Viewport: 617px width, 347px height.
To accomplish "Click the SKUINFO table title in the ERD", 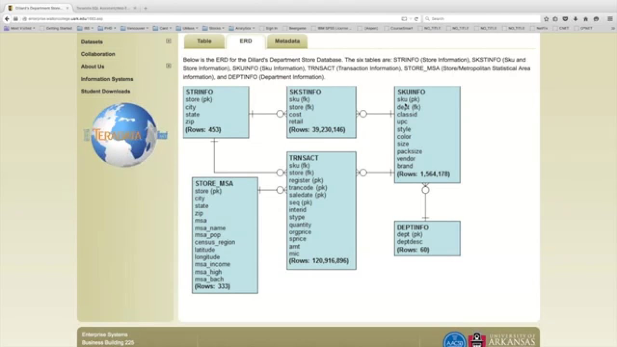I will pos(411,92).
